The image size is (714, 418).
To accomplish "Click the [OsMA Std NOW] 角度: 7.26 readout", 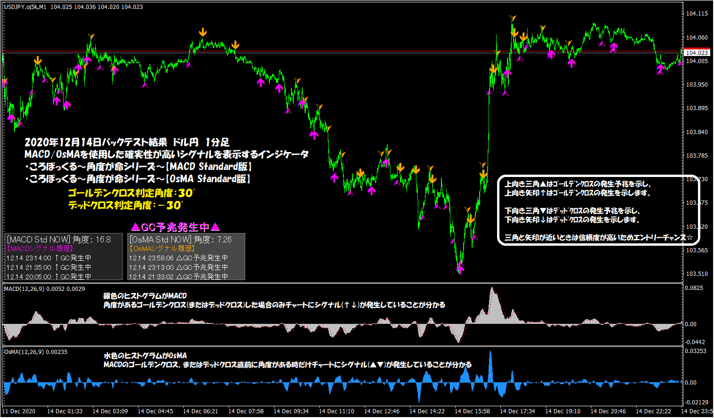I will point(181,240).
